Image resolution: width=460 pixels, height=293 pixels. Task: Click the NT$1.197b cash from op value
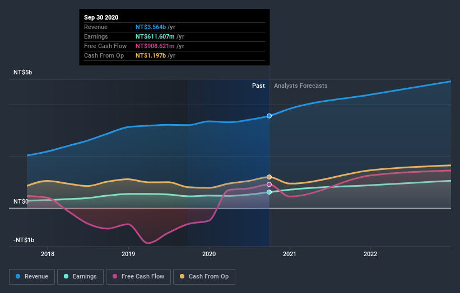point(151,55)
